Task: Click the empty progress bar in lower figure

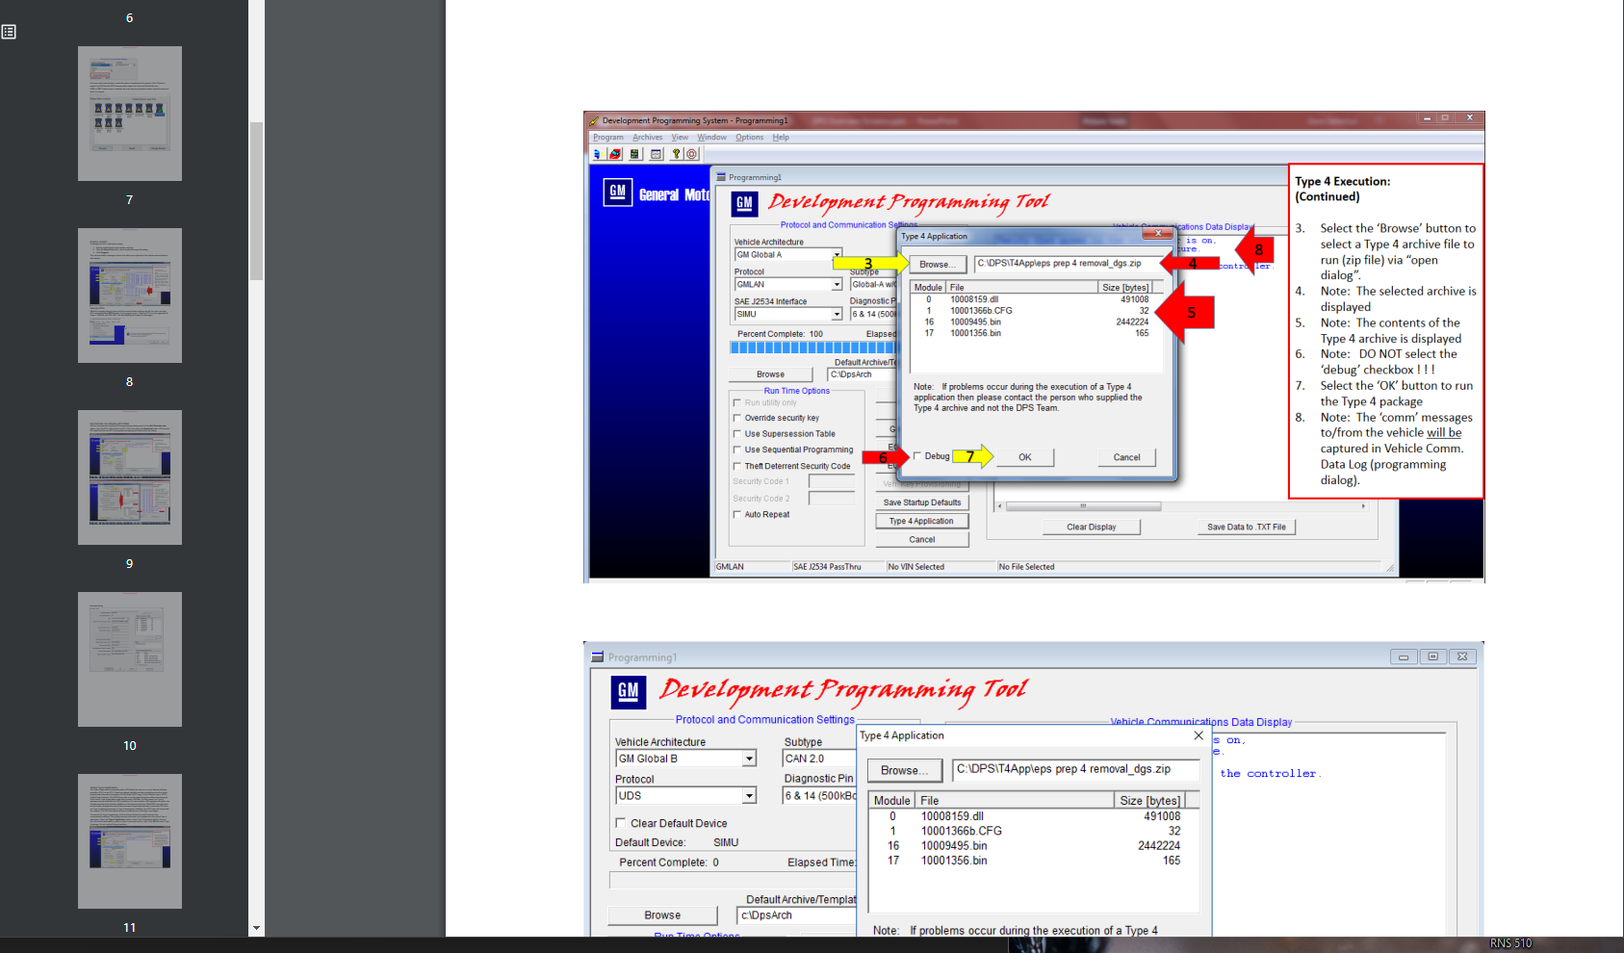Action: coord(734,880)
